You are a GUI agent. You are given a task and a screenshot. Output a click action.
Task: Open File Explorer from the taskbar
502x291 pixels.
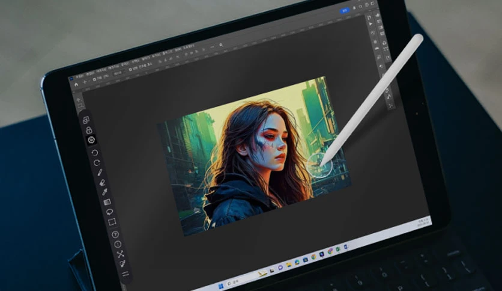[288, 265]
